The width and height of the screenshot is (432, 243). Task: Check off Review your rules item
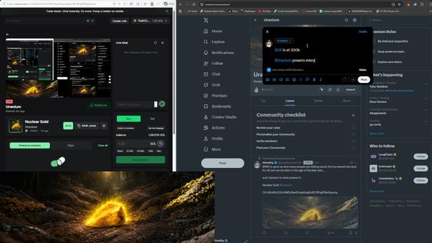pyautogui.click(x=353, y=128)
